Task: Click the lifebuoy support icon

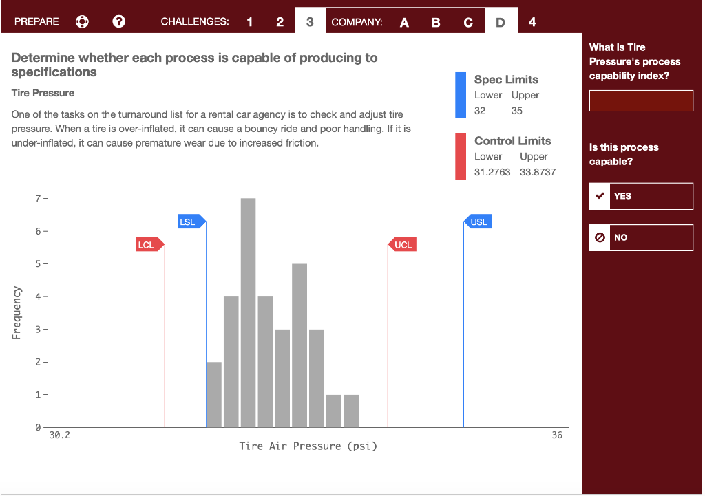Action: (82, 21)
